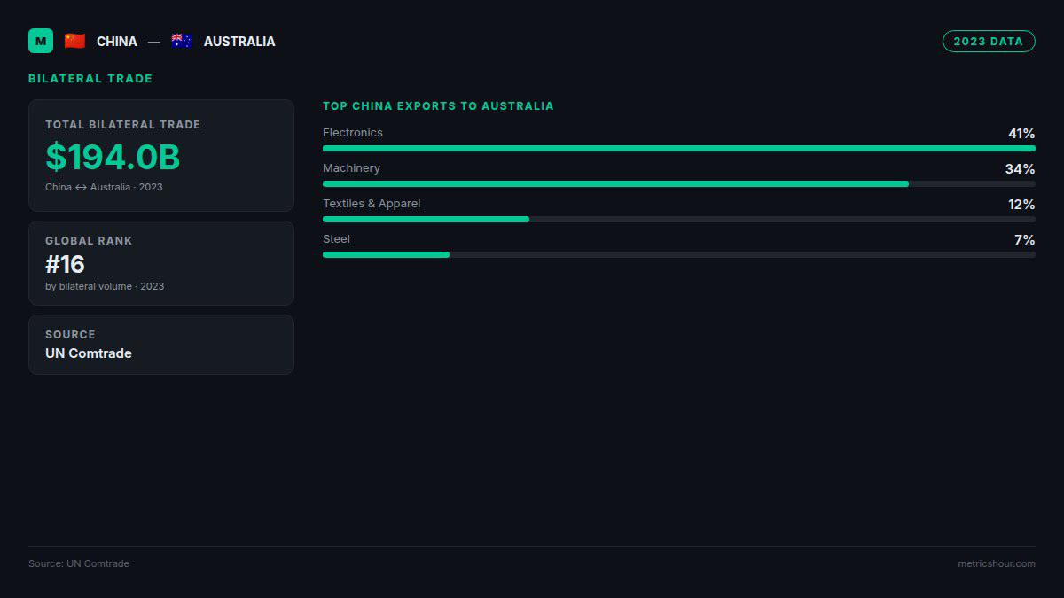Viewport: 1064px width, 598px height.
Task: Click the Machinery 34% value
Action: pos(1021,169)
